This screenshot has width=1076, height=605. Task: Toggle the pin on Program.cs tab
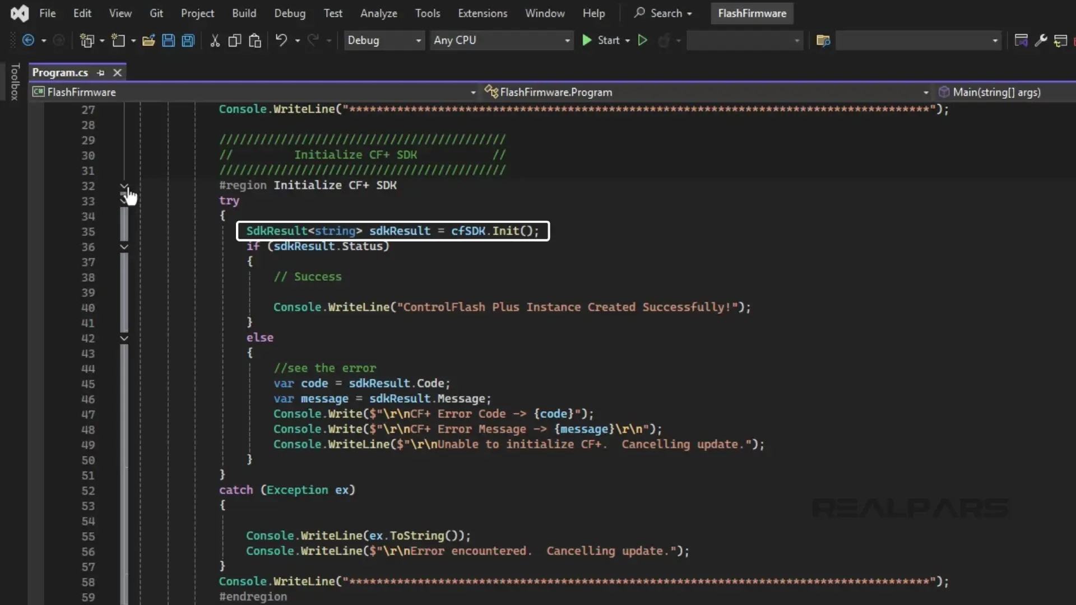pyautogui.click(x=101, y=73)
